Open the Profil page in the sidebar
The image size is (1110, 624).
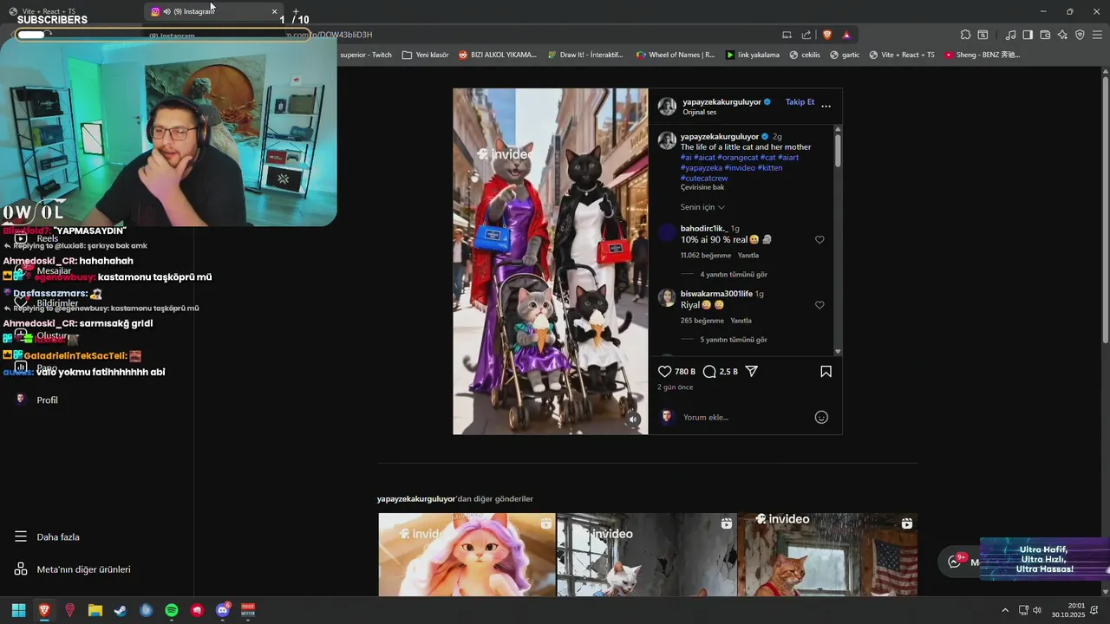[37, 400]
